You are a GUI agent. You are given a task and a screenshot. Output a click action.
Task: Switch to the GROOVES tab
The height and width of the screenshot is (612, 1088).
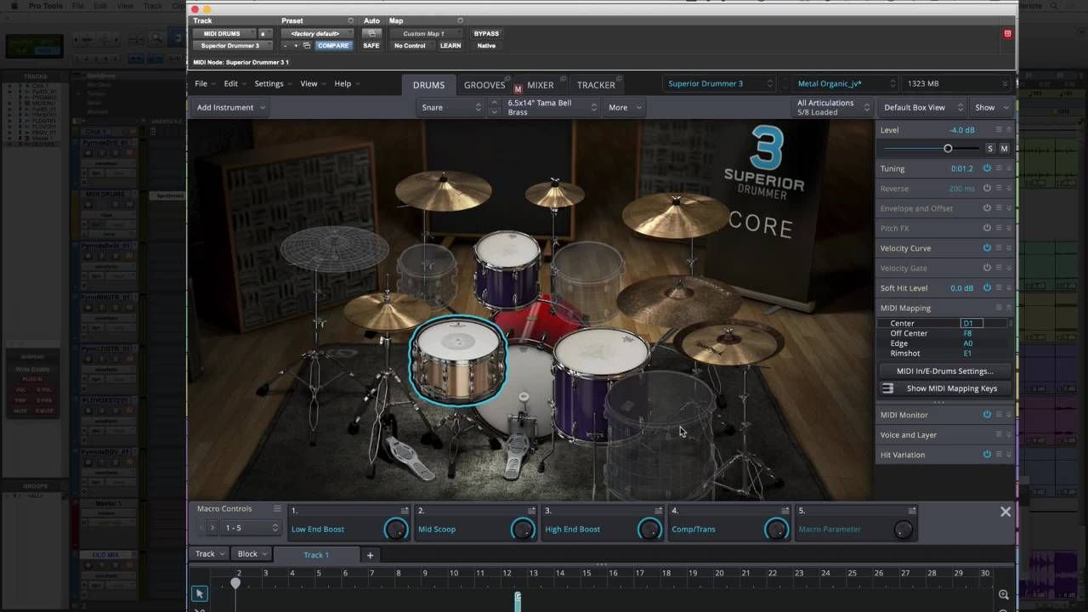click(484, 85)
